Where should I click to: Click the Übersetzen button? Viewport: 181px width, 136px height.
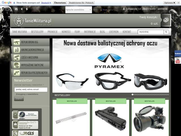click(x=60, y=3)
